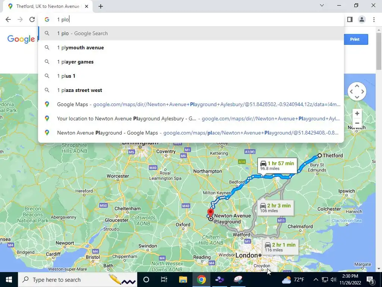This screenshot has width=382, height=287.
Task: Open 'Newton Avenue Playground - Google Maps' suggestion
Action: 191,133
